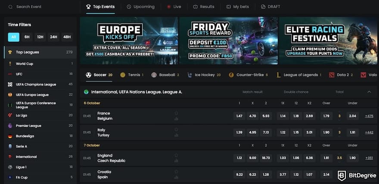Screen dimensions: 379x184
Task: Click the DRAFT icon
Action: [x=263, y=7]
